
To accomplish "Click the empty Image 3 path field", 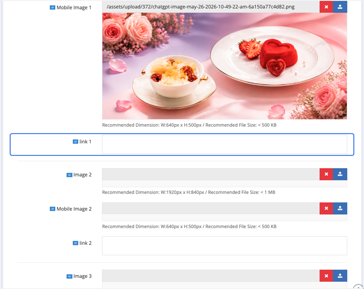I will (x=211, y=276).
